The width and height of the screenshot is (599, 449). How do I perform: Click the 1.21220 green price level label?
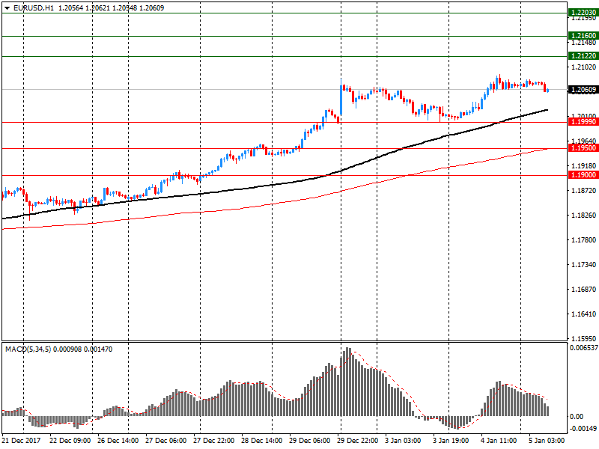[x=583, y=55]
